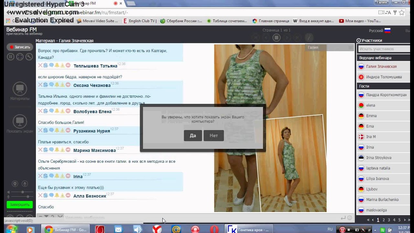Click the bell icon for Алла Безносик
Viewport: 414px width, 233px height.
[x=57, y=195]
